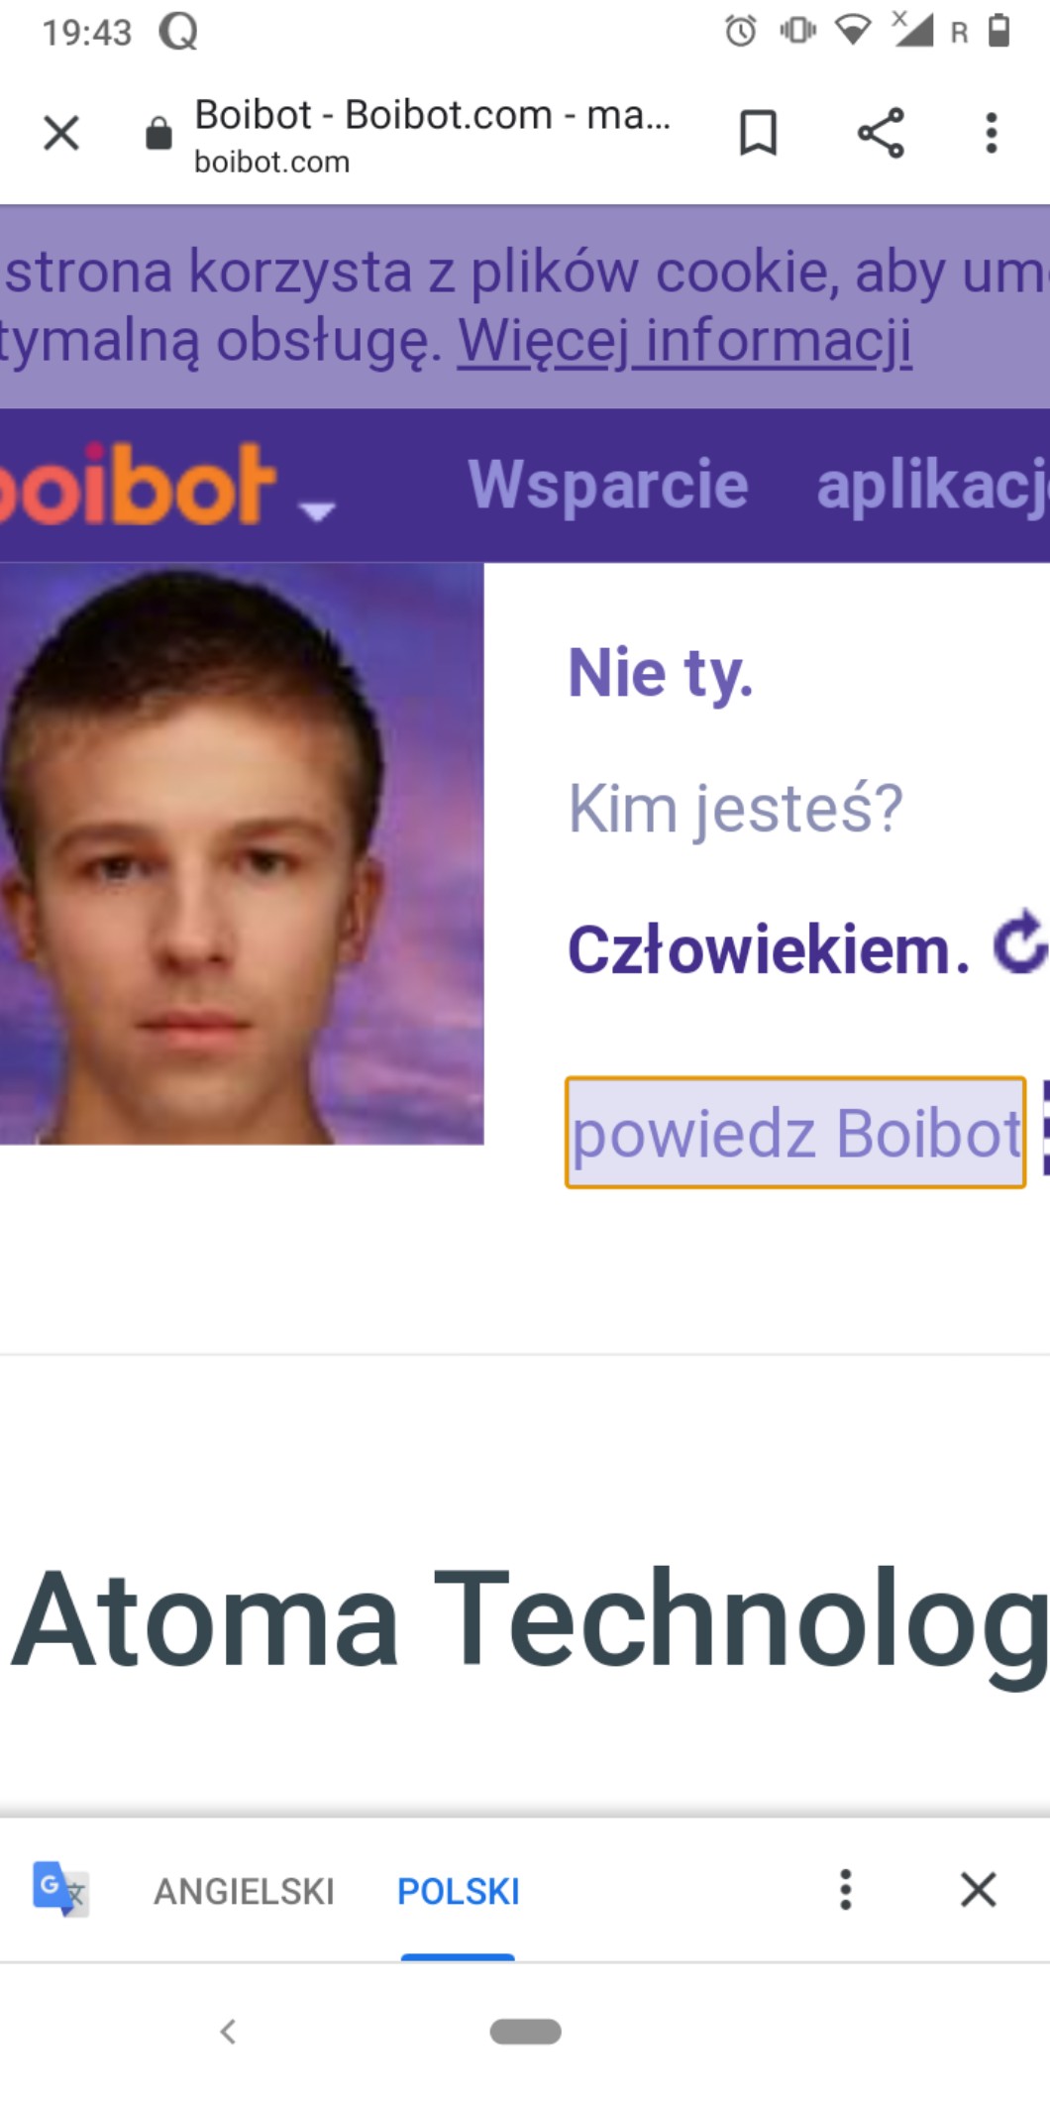Open the share icon in toolbar
Viewport: 1050px width, 2101px height.
(881, 133)
